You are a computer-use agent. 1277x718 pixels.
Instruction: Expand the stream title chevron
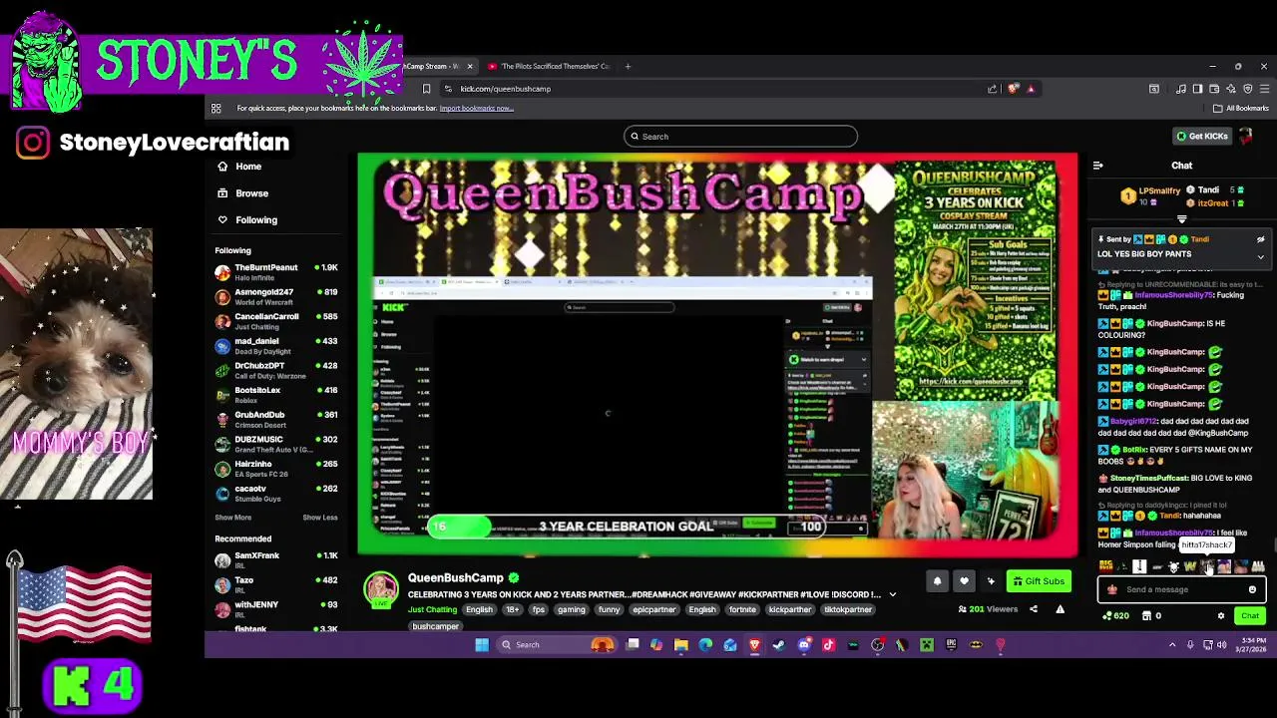892,594
